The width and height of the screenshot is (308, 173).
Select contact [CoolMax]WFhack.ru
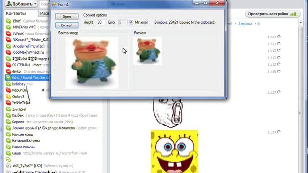(28, 52)
